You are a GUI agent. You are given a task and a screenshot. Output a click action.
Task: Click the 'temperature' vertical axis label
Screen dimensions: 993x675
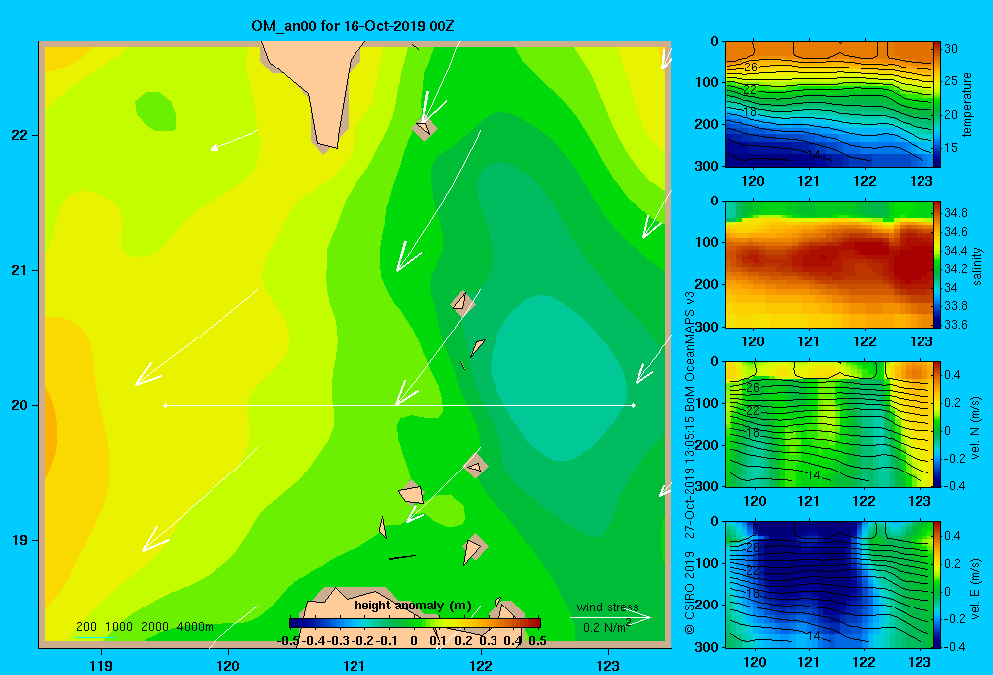point(967,104)
